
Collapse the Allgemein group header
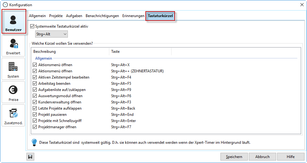tap(44, 58)
